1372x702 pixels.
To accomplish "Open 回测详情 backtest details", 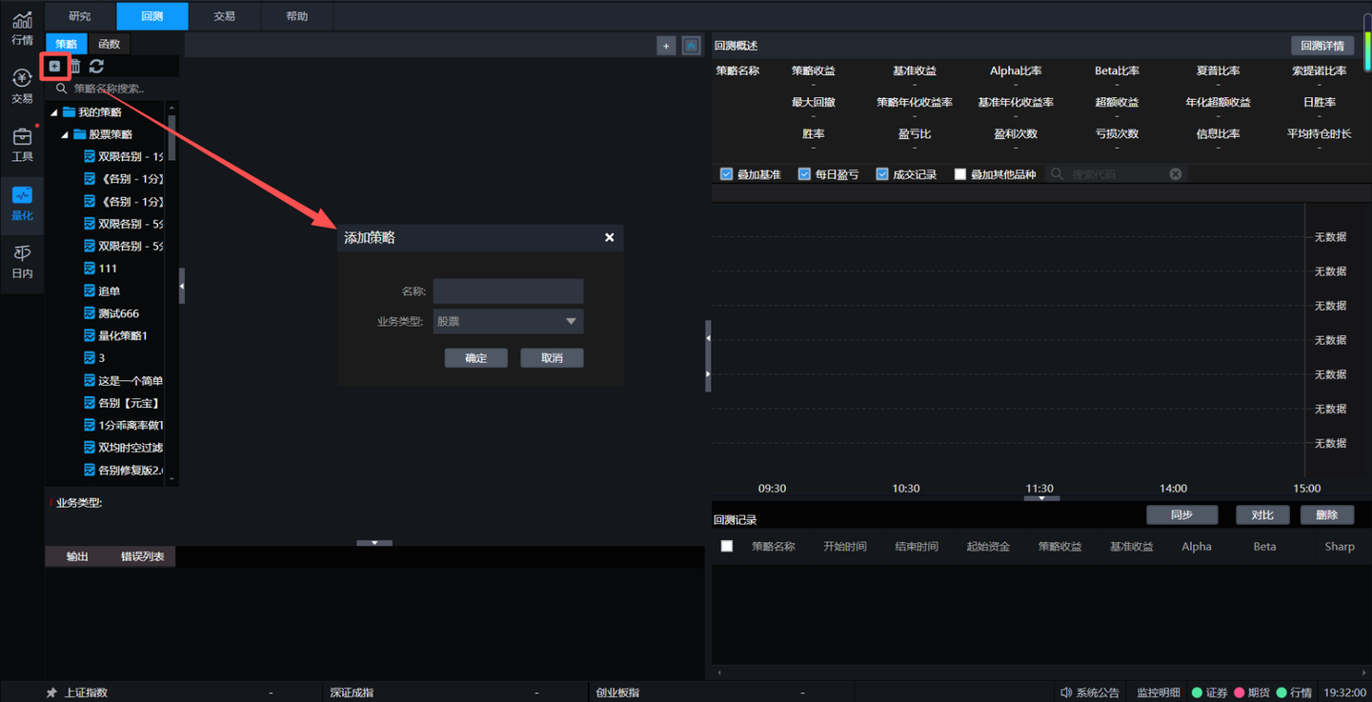I will point(1322,46).
